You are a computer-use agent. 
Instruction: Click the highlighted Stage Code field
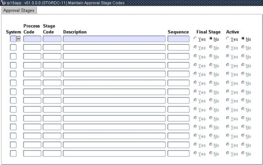point(52,39)
